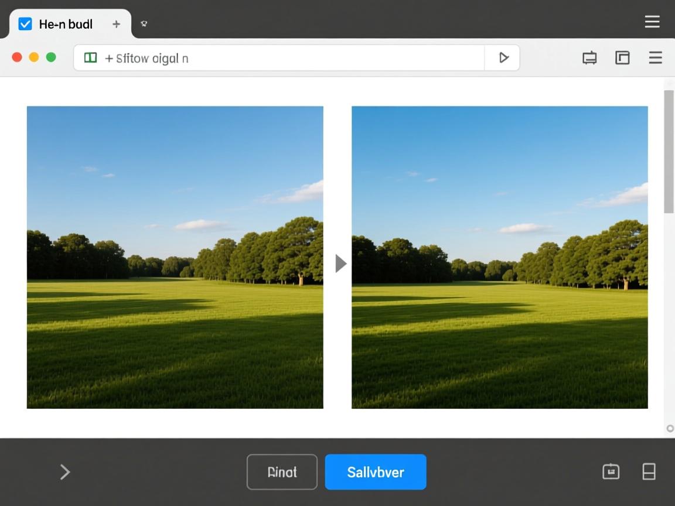Select the left landscape image
Viewport: 675px width, 506px height.
(175, 257)
